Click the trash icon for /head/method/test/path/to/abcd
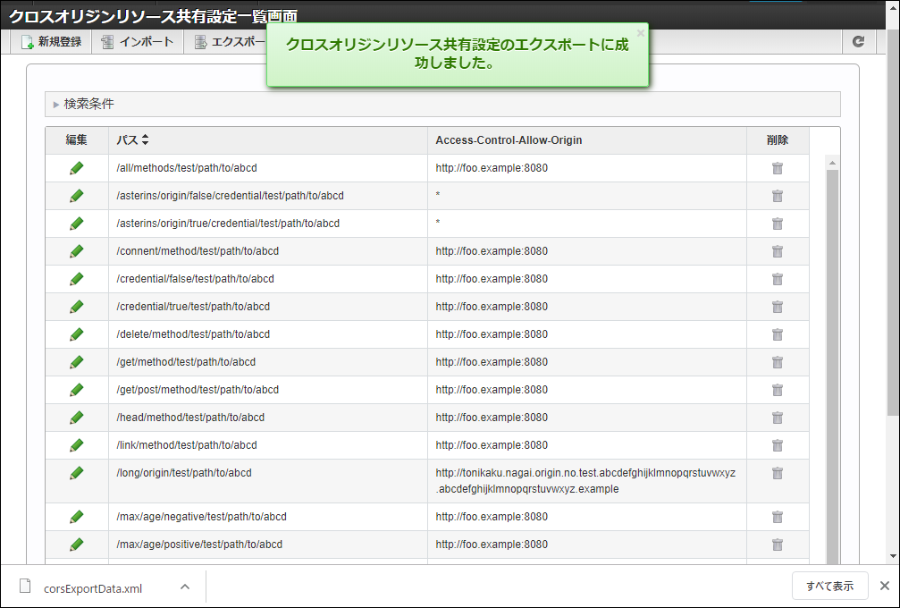900x608 pixels. [x=777, y=417]
